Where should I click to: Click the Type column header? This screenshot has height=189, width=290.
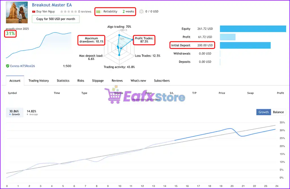pos(84,93)
